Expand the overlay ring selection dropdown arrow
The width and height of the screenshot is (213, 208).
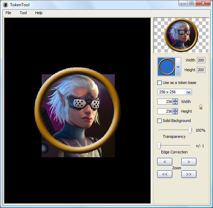[x=178, y=67]
